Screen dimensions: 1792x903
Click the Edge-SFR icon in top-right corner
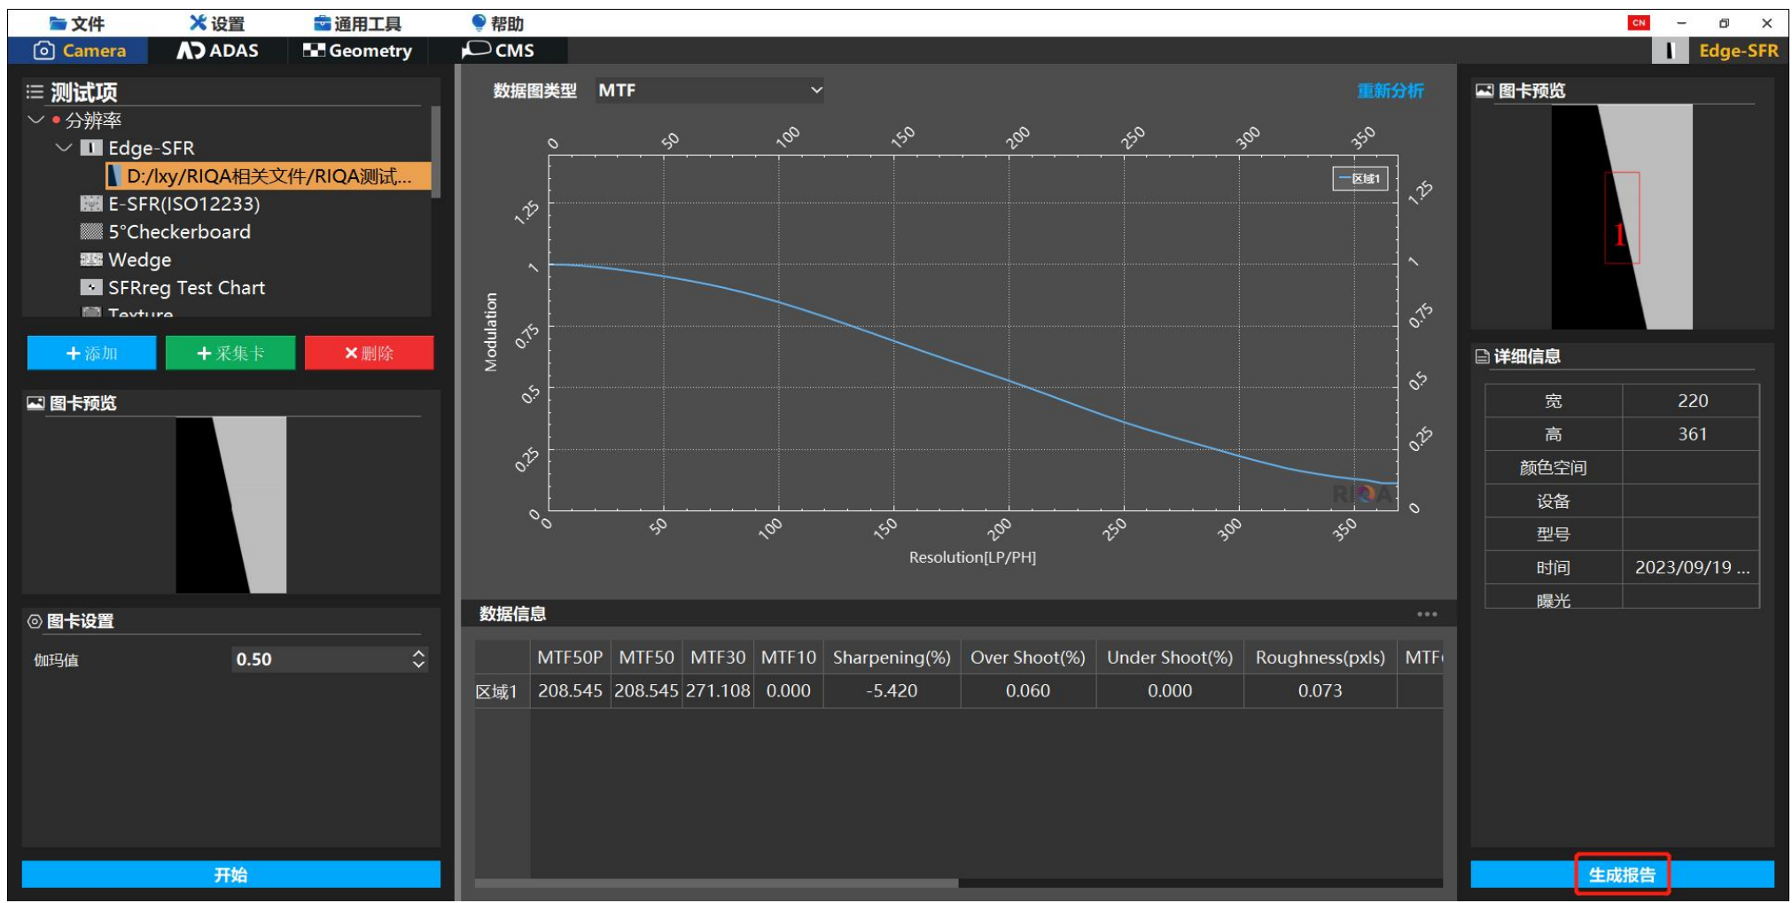coord(1670,51)
